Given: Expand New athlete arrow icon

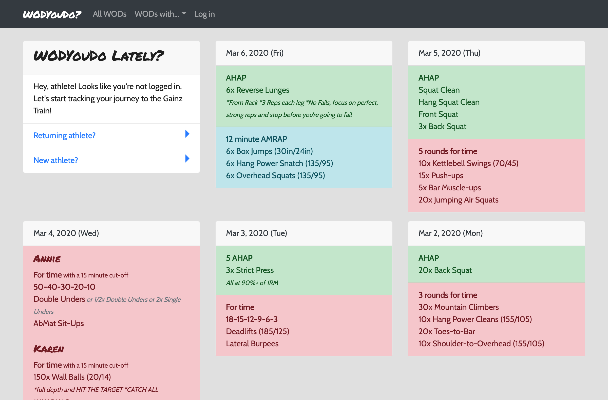Looking at the screenshot, I should tap(187, 158).
